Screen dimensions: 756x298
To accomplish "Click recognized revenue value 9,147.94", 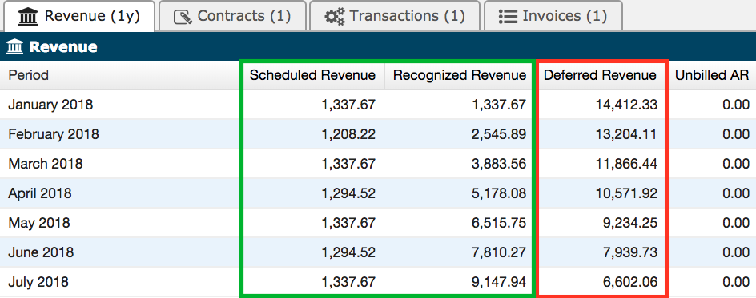I will coord(499,282).
